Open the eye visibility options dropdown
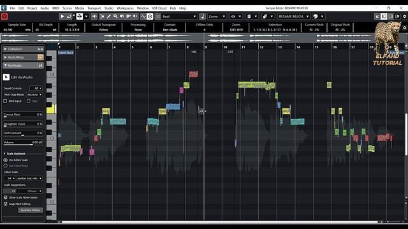Image resolution: width=408 pixels, height=229 pixels. pyautogui.click(x=236, y=17)
